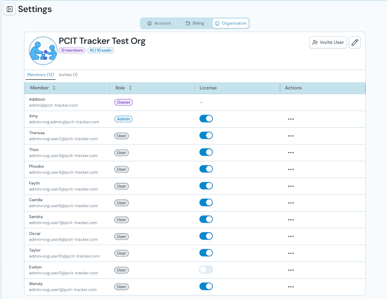Collapse the sidebar using the top-left icon
387x299 pixels.
[9, 9]
